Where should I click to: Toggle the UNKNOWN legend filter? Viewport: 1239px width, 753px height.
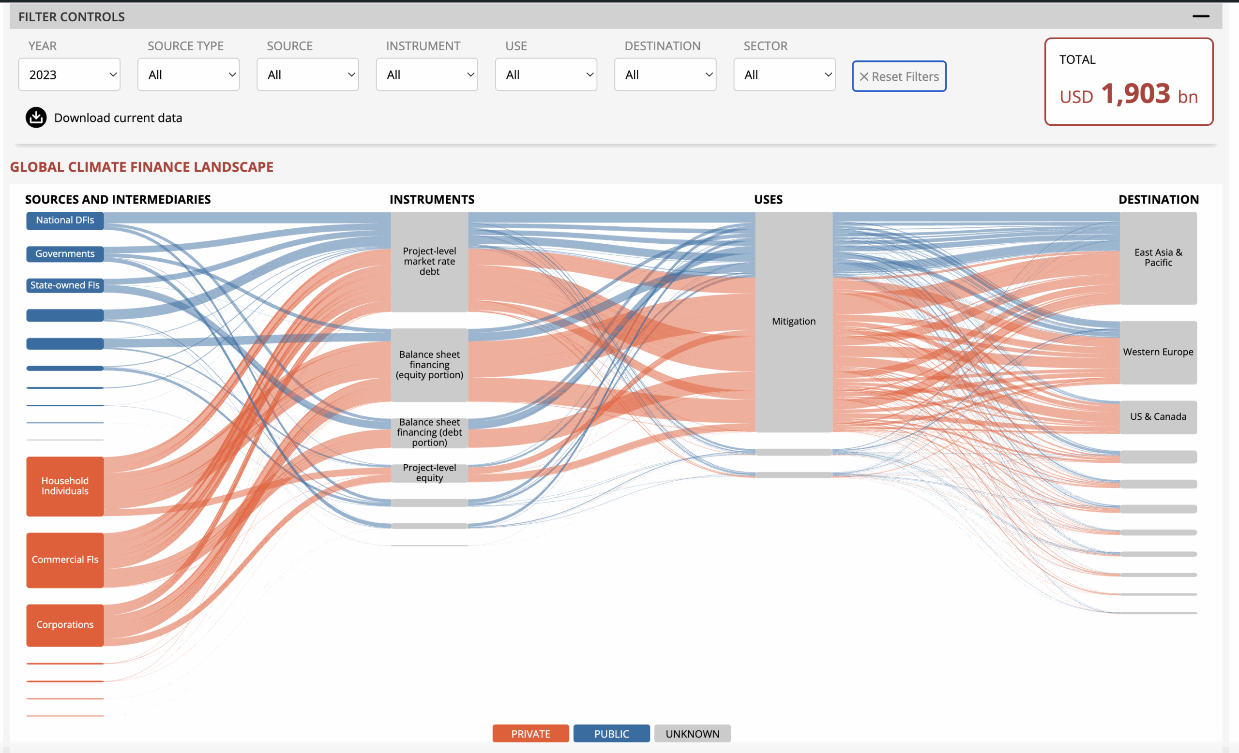click(693, 733)
